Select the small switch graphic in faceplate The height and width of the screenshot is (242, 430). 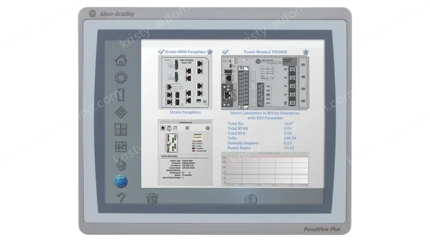click(171, 143)
